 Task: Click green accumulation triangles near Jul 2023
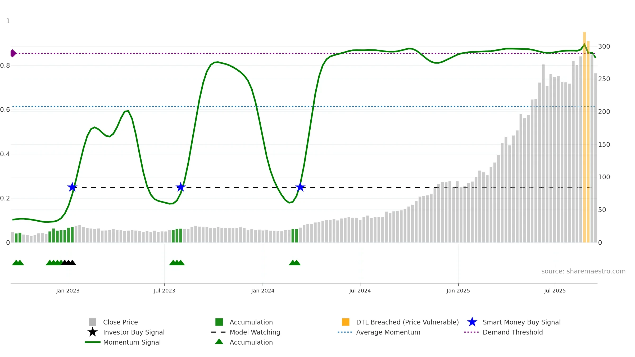point(177,262)
